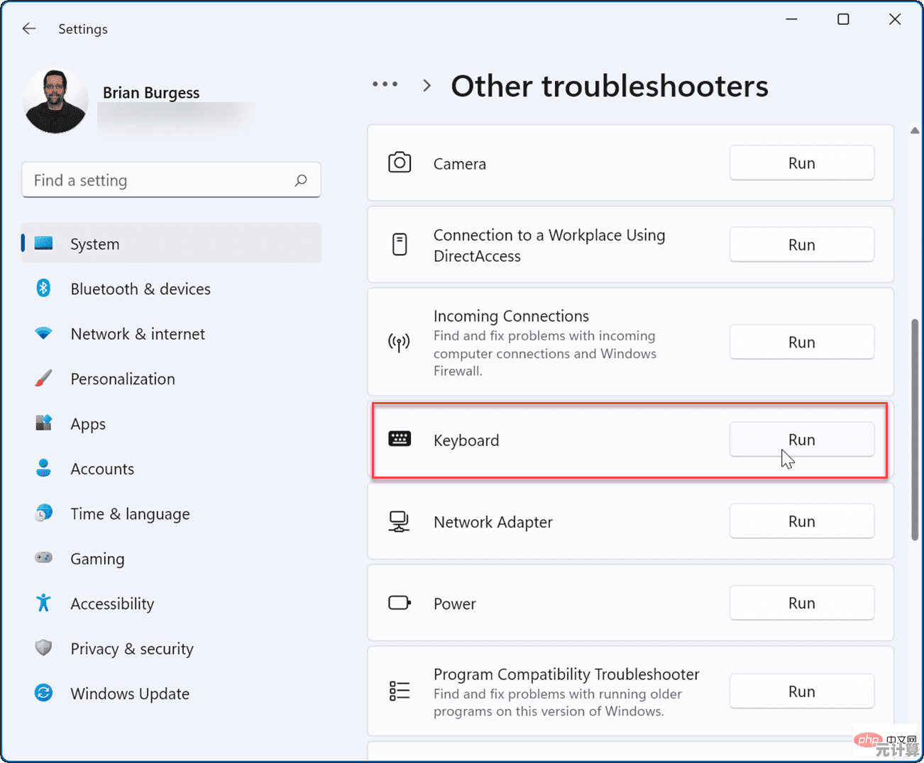The width and height of the screenshot is (924, 763).
Task: Click the Find a setting search box
Action: coord(170,179)
